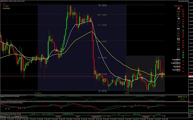Viewport: 193px width, 120px height.
Task: Select the R1 1.62385 pivot label
Action: 103,25
